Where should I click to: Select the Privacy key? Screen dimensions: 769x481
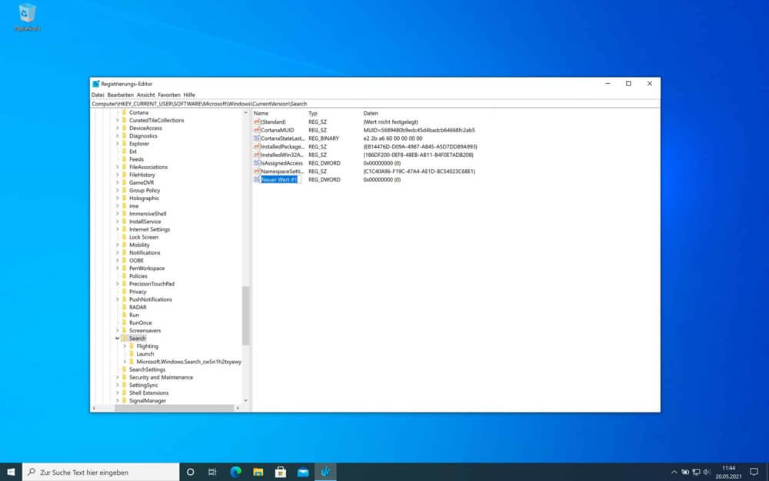click(x=138, y=292)
